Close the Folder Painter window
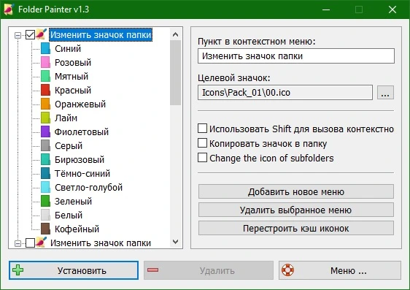The height and width of the screenshot is (290, 410). 392,9
